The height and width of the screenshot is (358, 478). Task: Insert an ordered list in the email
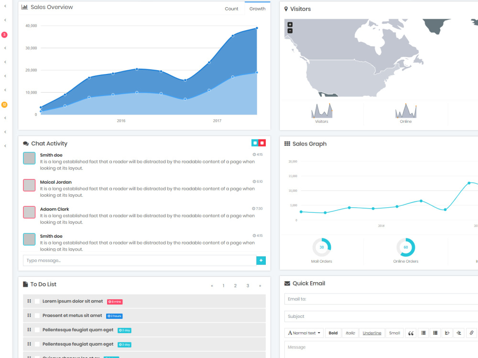(x=435, y=333)
